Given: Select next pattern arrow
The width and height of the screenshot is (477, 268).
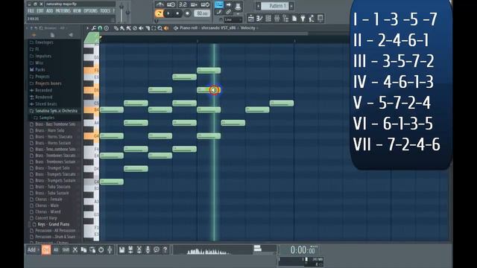Looking at the screenshot, I should [x=291, y=6].
